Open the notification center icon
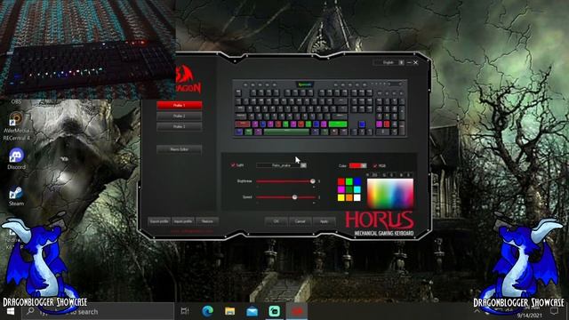The height and width of the screenshot is (320, 569). tap(554, 311)
